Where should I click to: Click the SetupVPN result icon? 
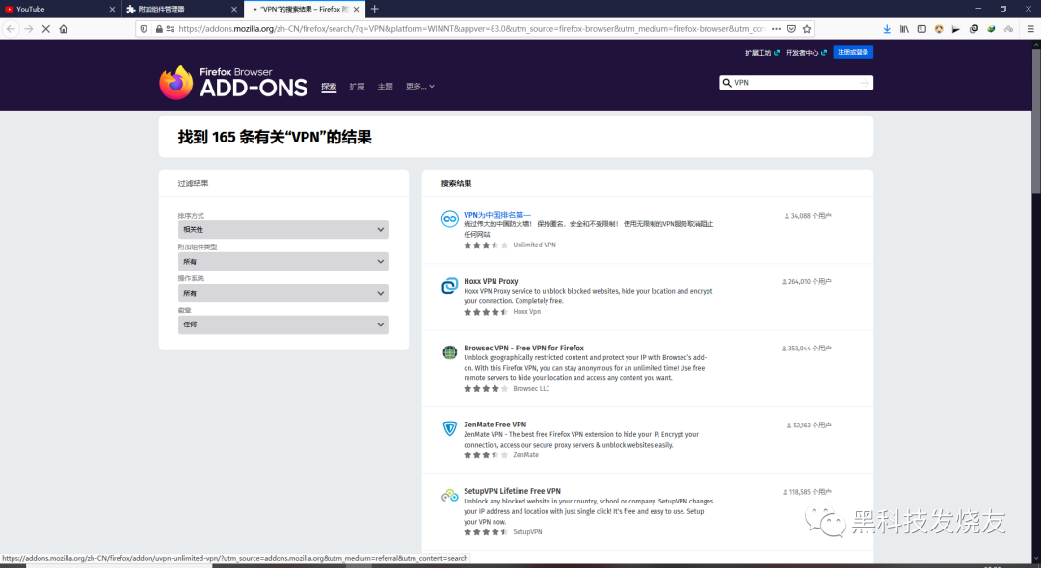coord(449,496)
